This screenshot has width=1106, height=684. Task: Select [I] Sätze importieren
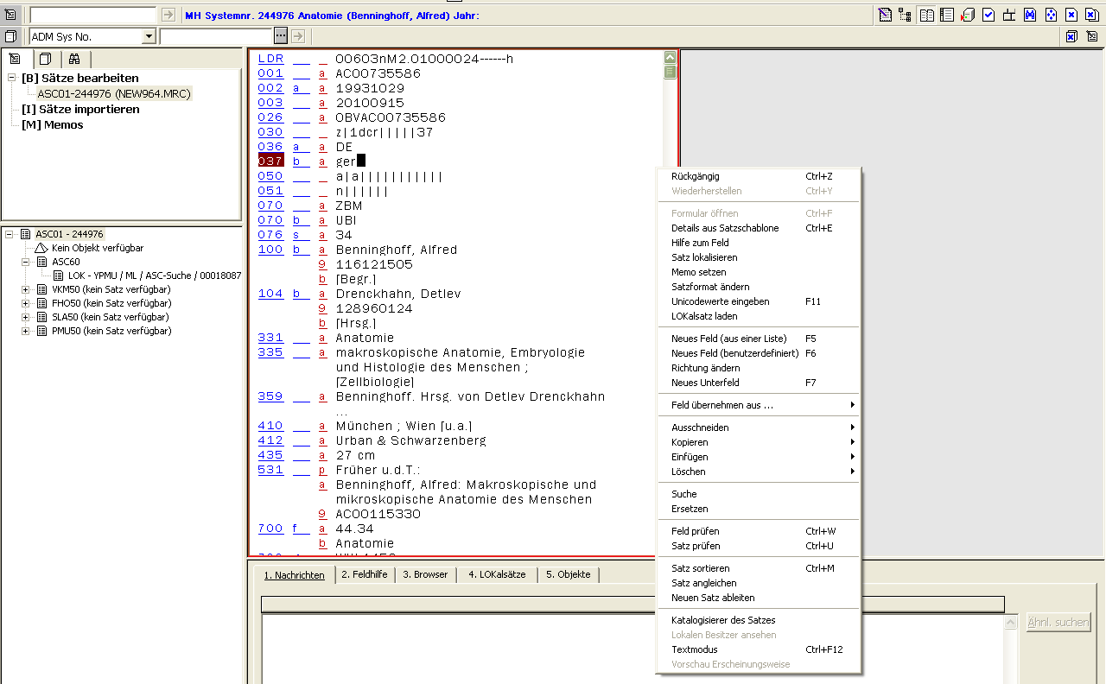click(x=80, y=109)
